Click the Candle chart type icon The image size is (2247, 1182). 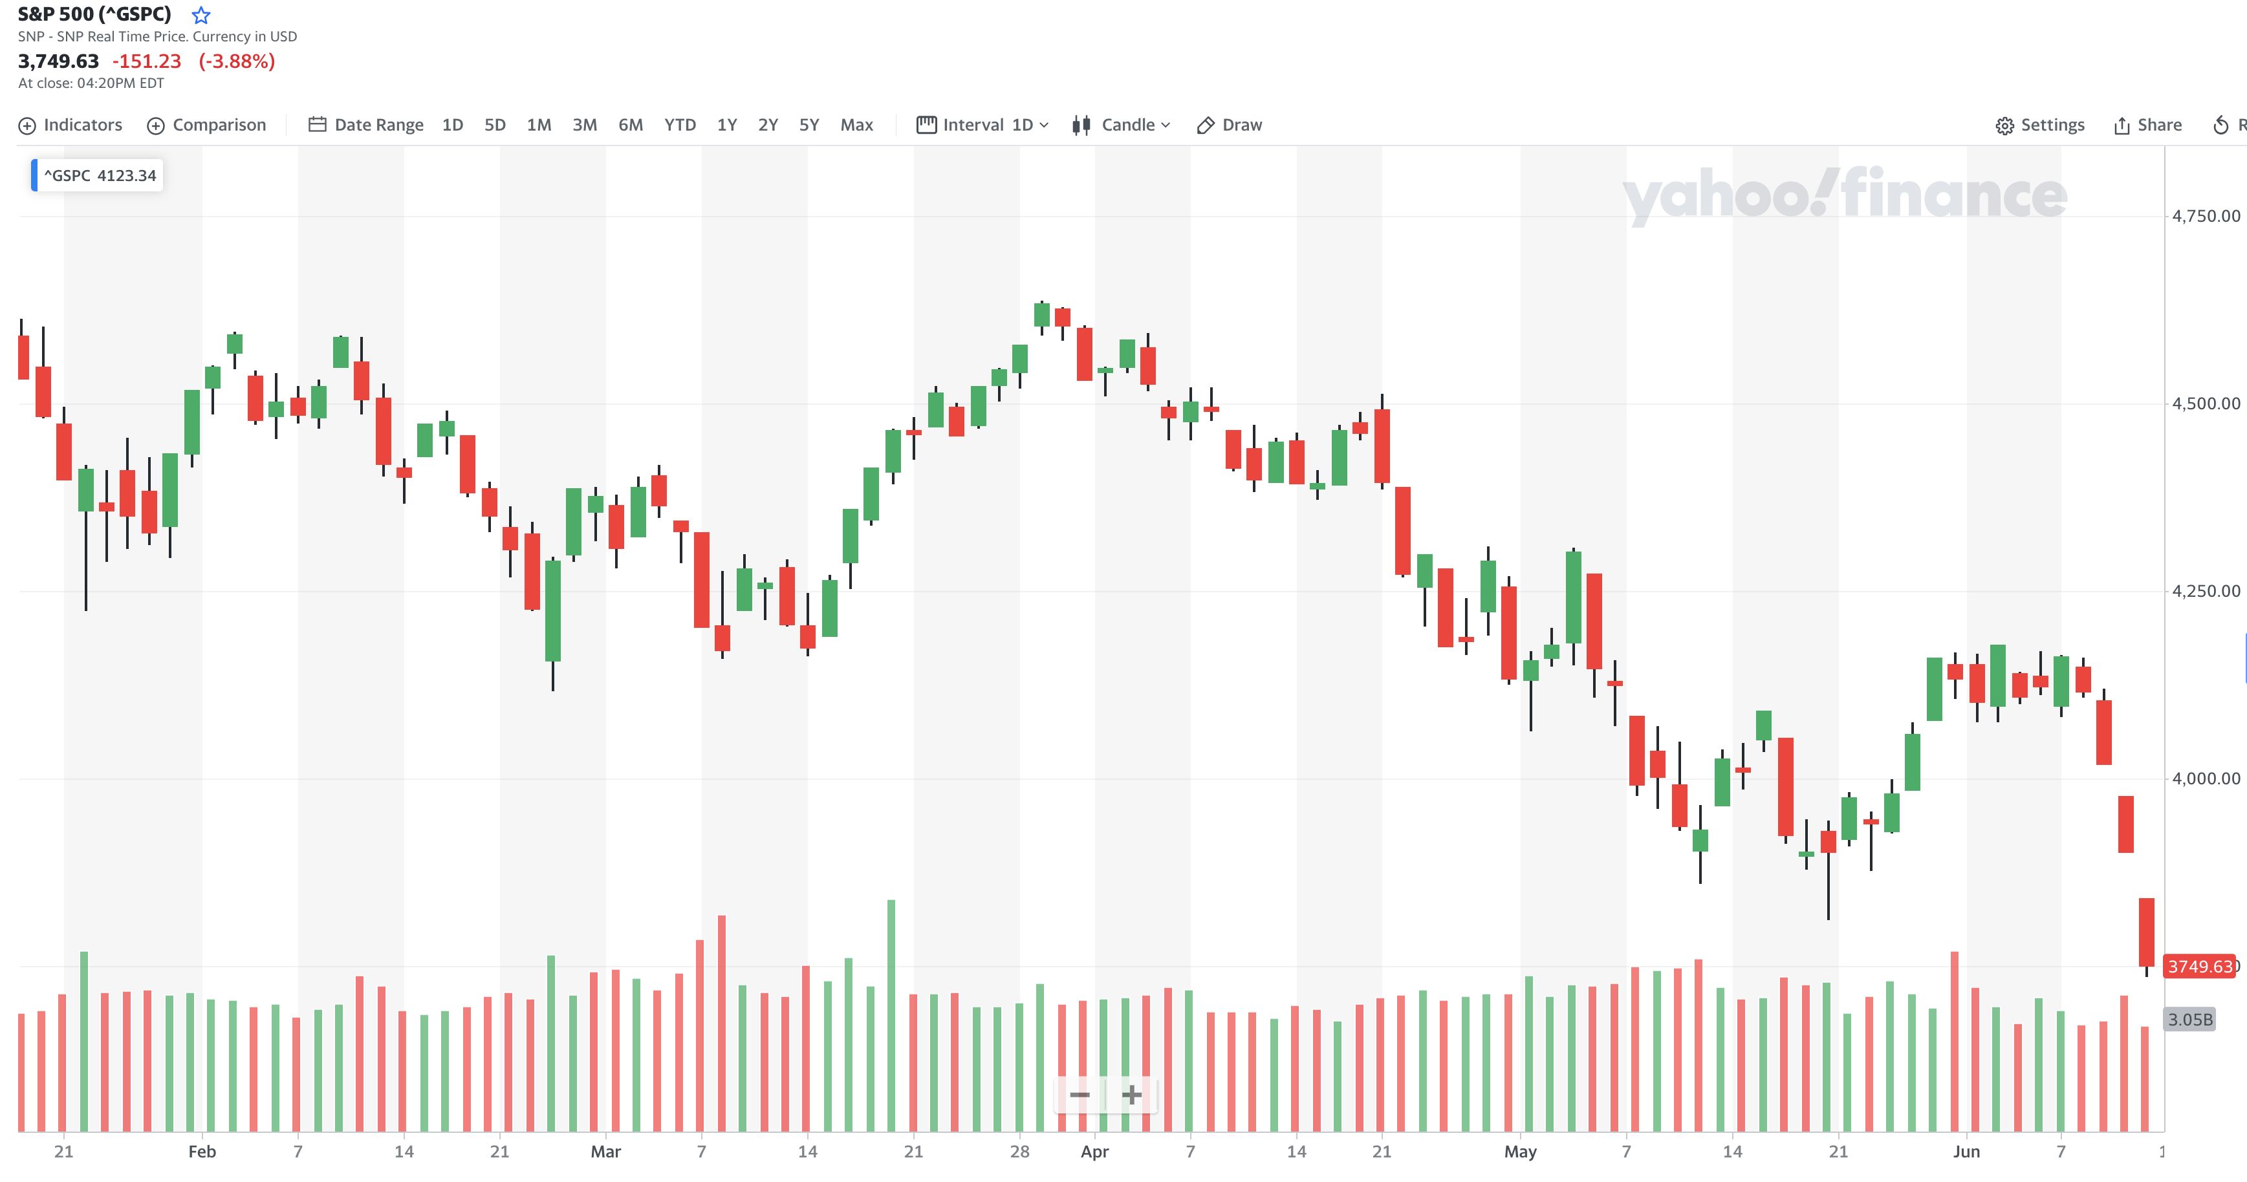[x=1081, y=125]
